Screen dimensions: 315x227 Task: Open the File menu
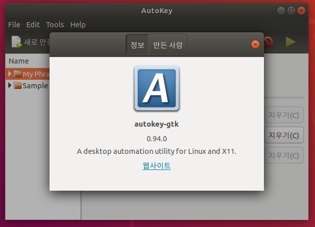14,25
